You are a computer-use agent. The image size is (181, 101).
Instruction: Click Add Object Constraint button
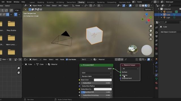(169, 32)
